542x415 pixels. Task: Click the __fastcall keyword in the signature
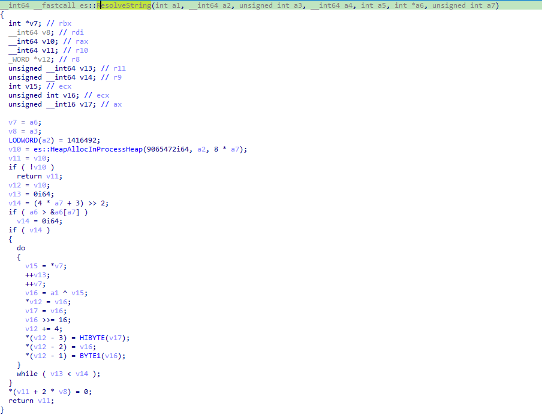pos(55,5)
